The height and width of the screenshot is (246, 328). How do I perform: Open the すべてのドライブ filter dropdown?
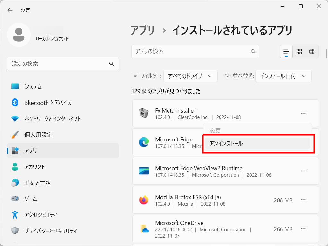190,76
